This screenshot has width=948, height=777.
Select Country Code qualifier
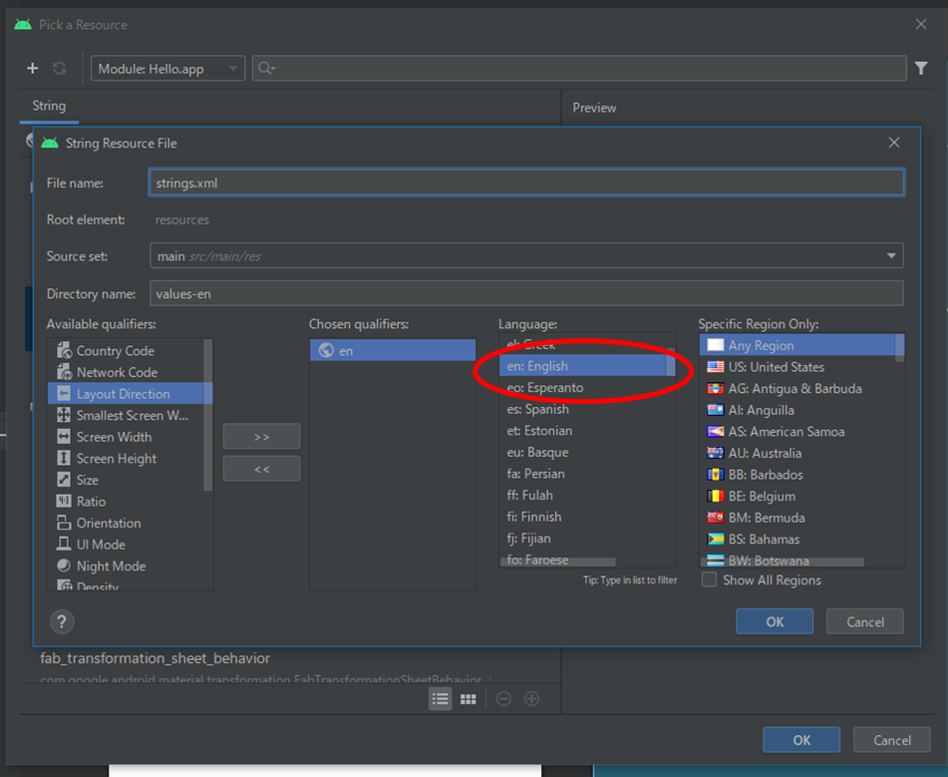point(127,350)
